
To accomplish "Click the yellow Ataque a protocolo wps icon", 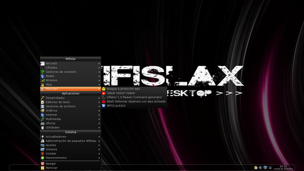I will [x=103, y=89].
